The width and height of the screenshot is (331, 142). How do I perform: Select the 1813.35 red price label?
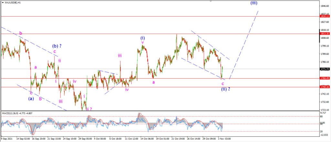(325, 34)
